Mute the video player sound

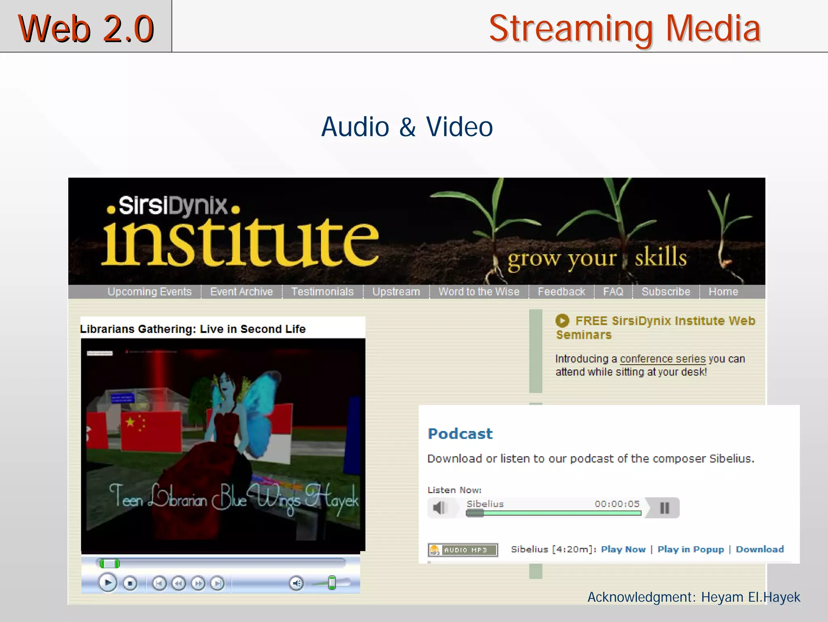296,584
